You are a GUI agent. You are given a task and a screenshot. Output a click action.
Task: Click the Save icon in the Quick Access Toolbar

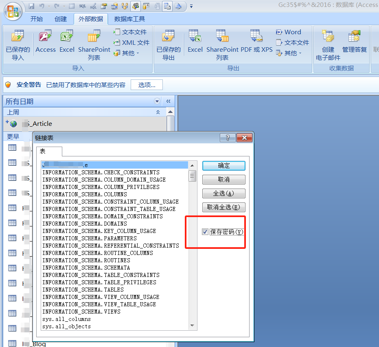(31, 6)
